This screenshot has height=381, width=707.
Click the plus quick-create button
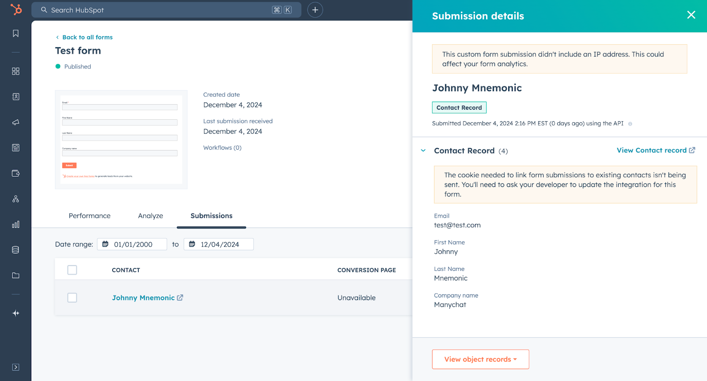pyautogui.click(x=315, y=10)
